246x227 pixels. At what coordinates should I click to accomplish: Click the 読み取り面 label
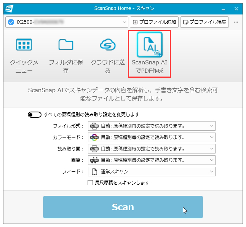(70, 149)
